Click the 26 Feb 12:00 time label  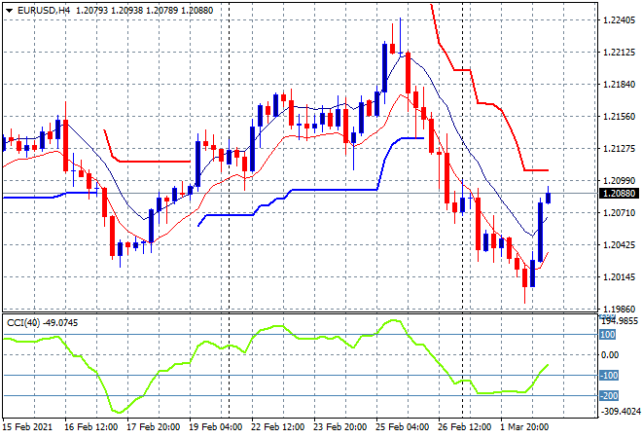click(x=464, y=427)
